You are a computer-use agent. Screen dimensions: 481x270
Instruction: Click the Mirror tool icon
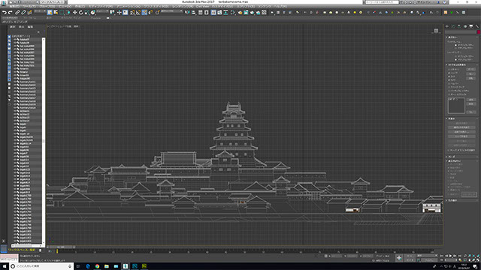pos(187,13)
